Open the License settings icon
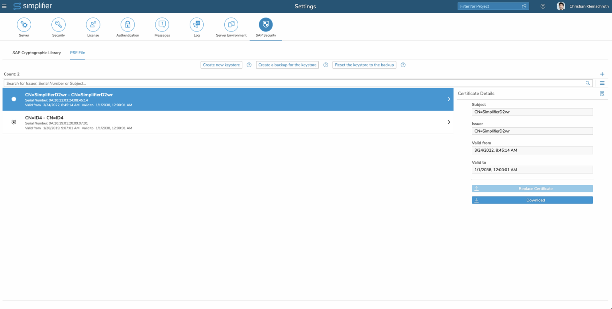Viewport: 612px width, 309px height. 93,25
